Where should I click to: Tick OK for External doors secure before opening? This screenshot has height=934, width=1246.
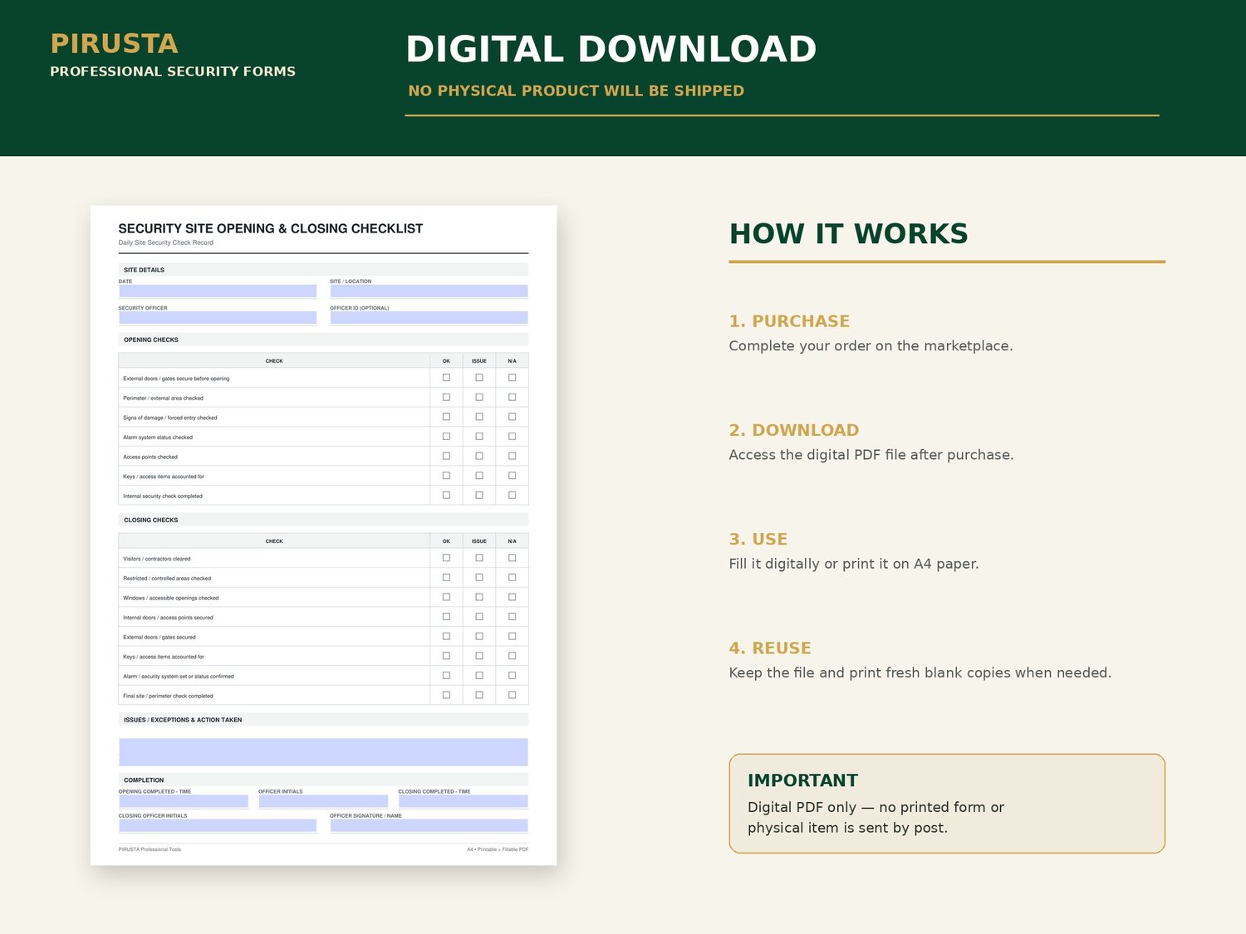coord(446,378)
